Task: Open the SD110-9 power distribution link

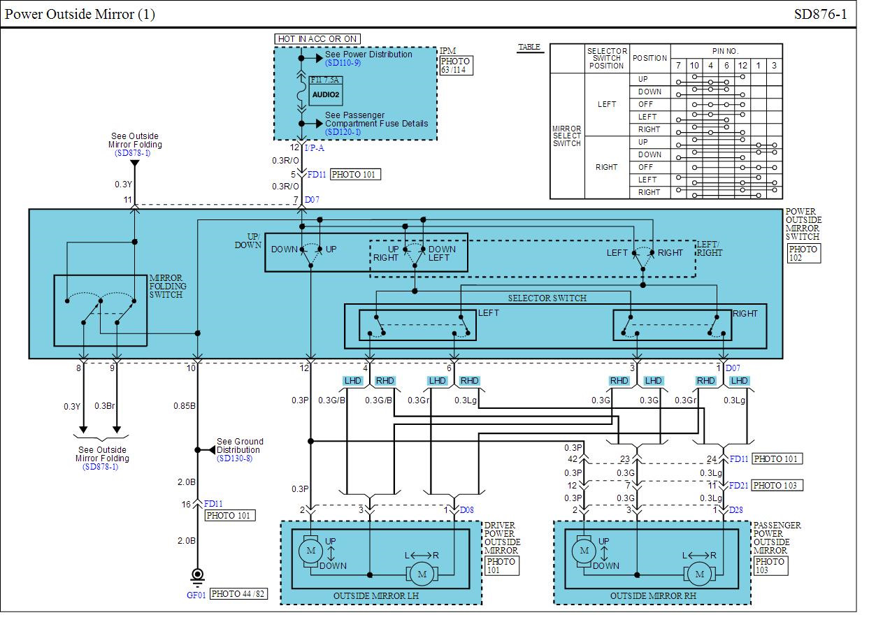Action: pyautogui.click(x=343, y=63)
